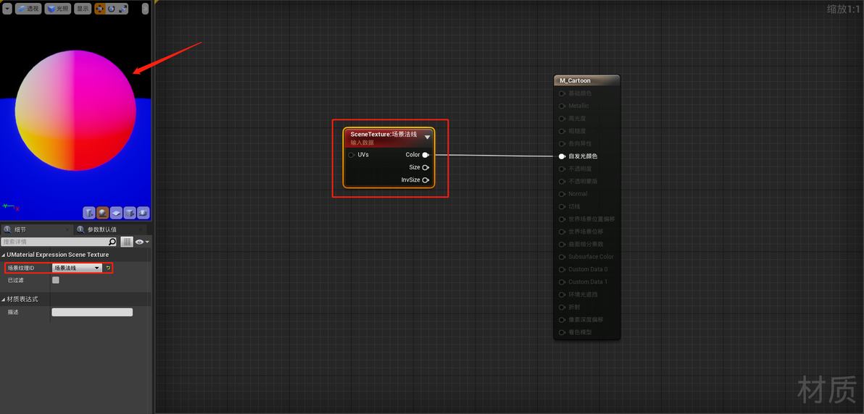This screenshot has height=414, width=864.
Task: Enable the 已过滤 checkbox
Action: click(56, 280)
